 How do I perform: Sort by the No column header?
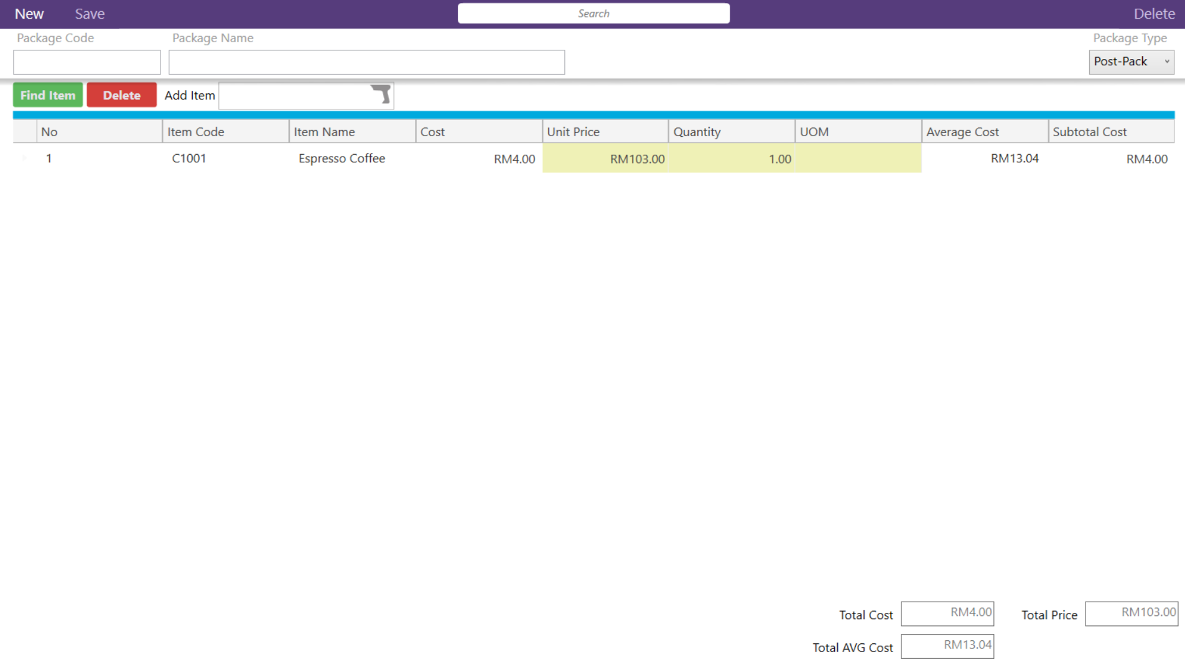pyautogui.click(x=100, y=132)
